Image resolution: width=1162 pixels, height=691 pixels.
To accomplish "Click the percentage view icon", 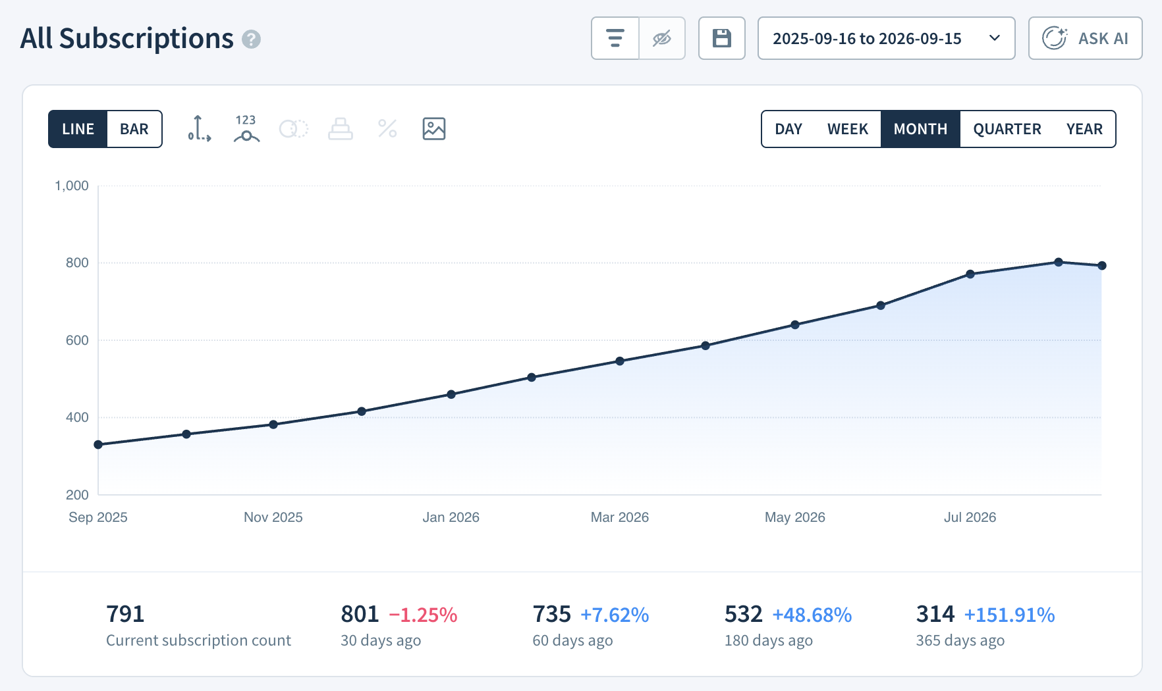I will coord(387,129).
